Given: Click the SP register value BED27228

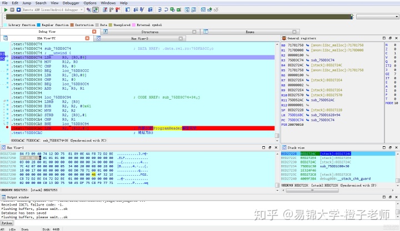Looking at the screenshot, I should pos(296,110).
